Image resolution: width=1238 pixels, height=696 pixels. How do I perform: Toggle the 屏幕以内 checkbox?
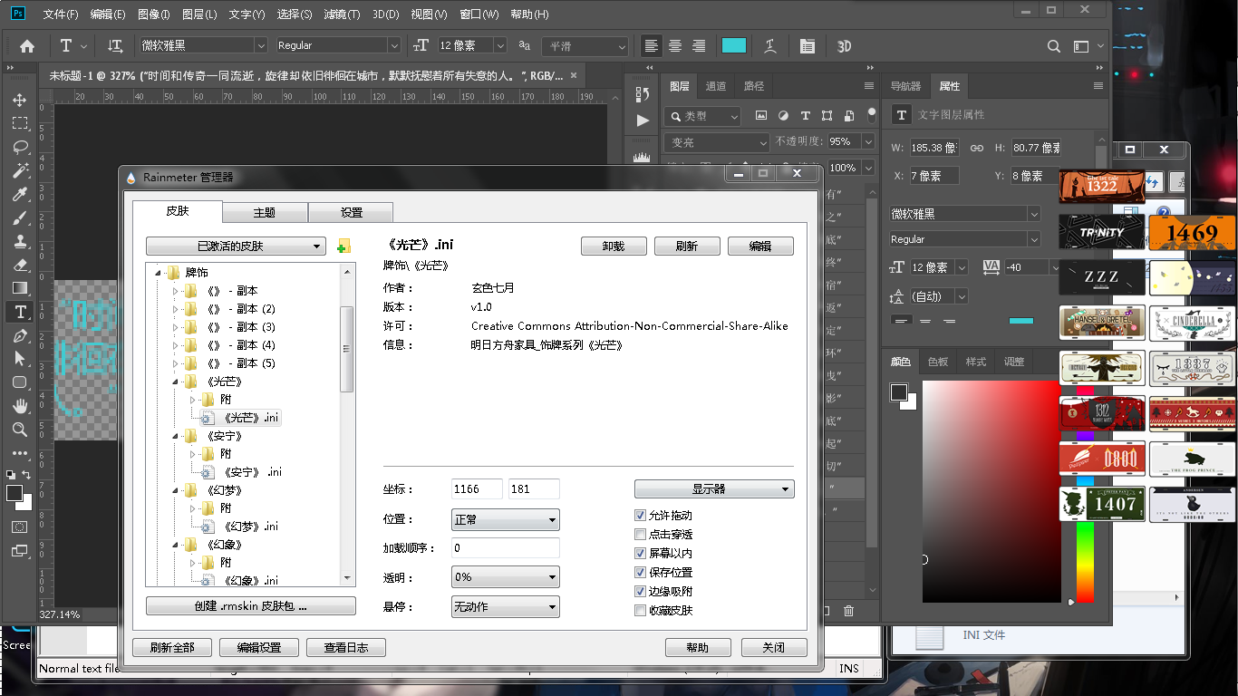pos(641,553)
